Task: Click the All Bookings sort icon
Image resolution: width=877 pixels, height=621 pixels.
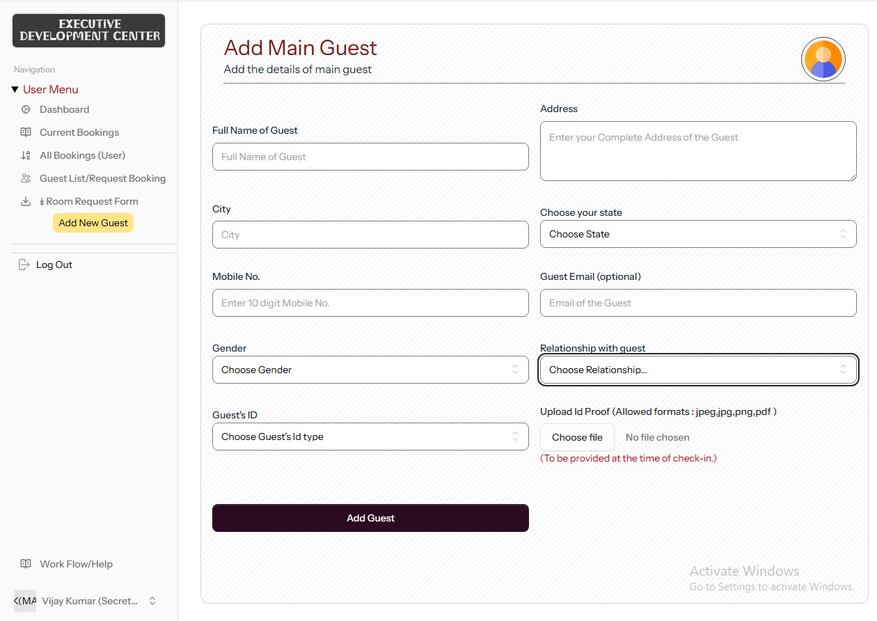Action: 26,155
